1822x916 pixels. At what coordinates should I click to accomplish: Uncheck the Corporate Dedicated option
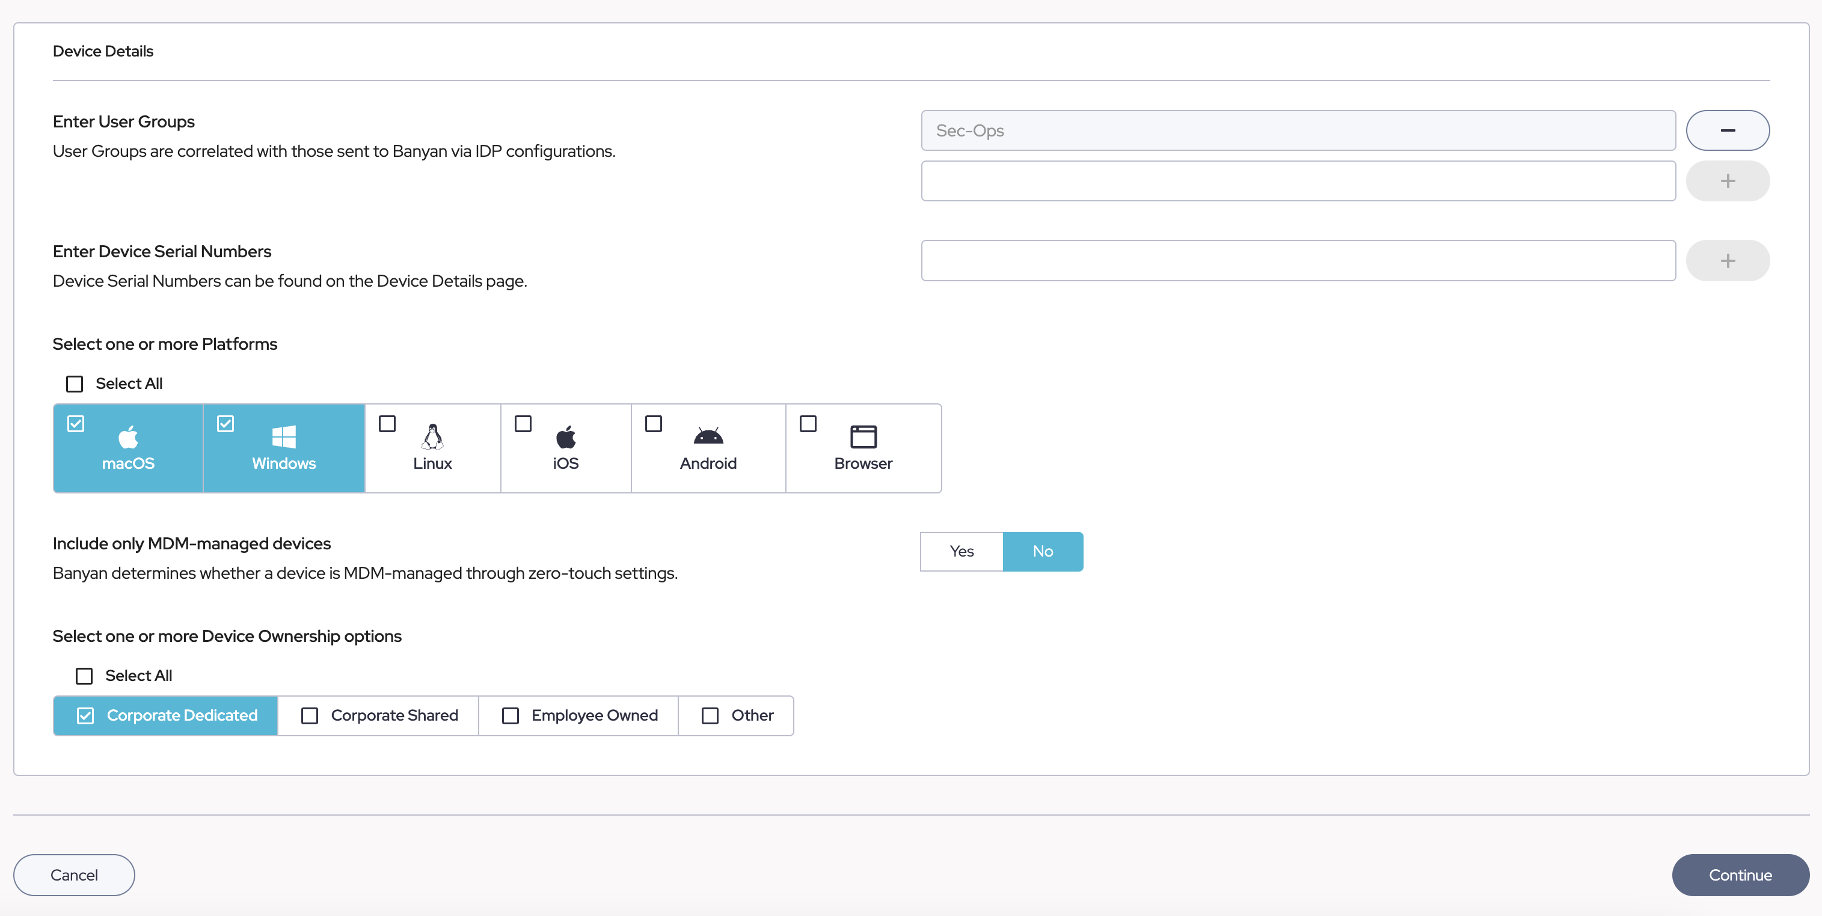(x=85, y=716)
